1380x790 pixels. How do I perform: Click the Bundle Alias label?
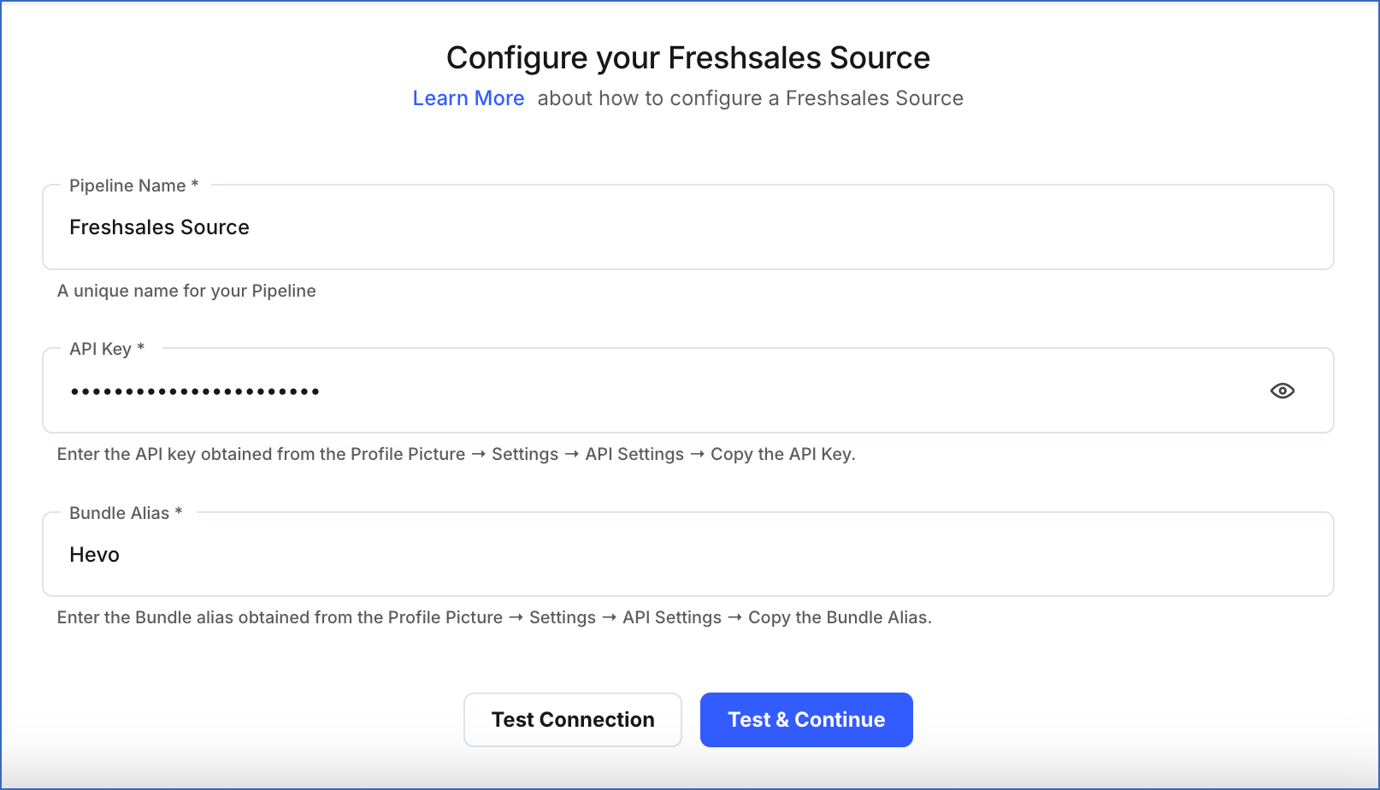(x=118, y=512)
